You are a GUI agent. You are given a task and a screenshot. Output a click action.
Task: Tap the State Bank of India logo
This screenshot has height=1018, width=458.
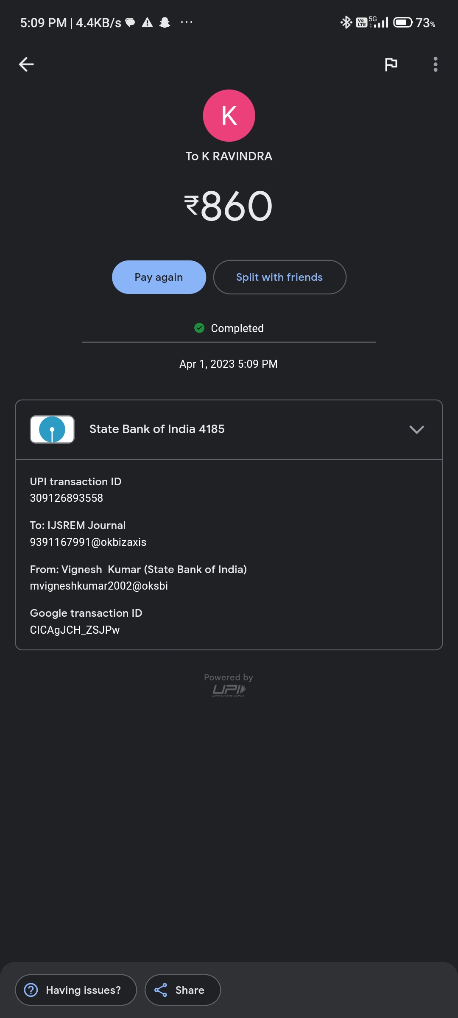52,429
